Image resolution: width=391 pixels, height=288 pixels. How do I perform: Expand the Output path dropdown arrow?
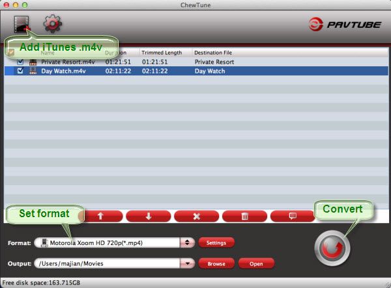(187, 263)
